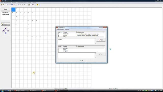Click the Определения column header of vertical list
163x92 pixels.
click(90, 47)
